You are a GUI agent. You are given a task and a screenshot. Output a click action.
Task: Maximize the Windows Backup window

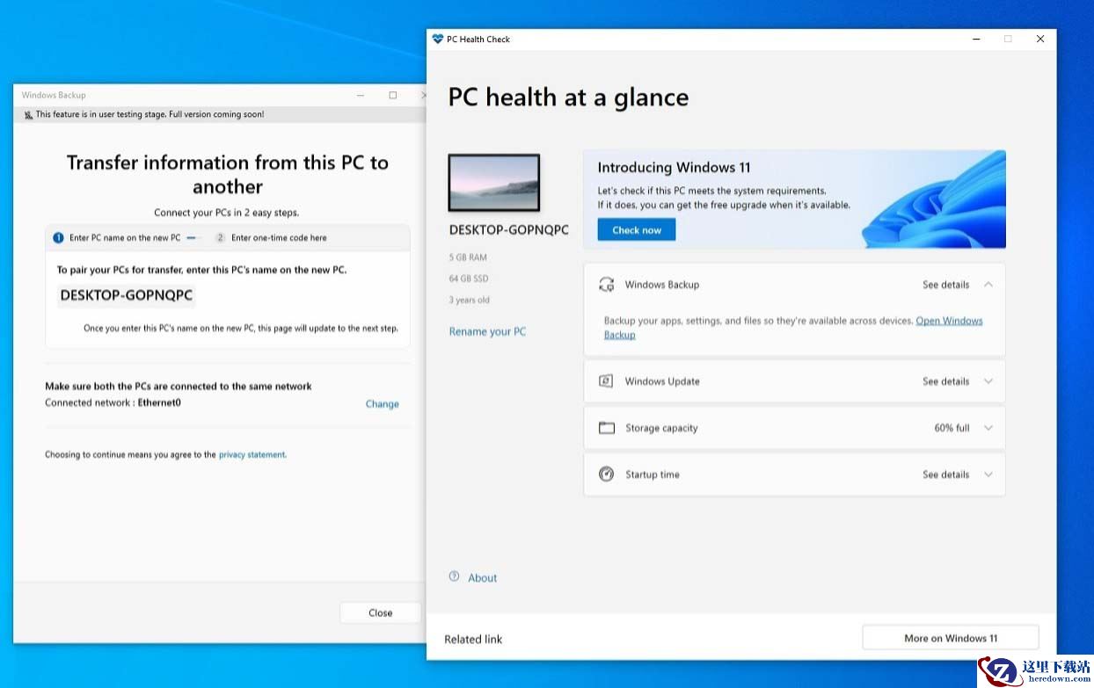[x=392, y=95]
